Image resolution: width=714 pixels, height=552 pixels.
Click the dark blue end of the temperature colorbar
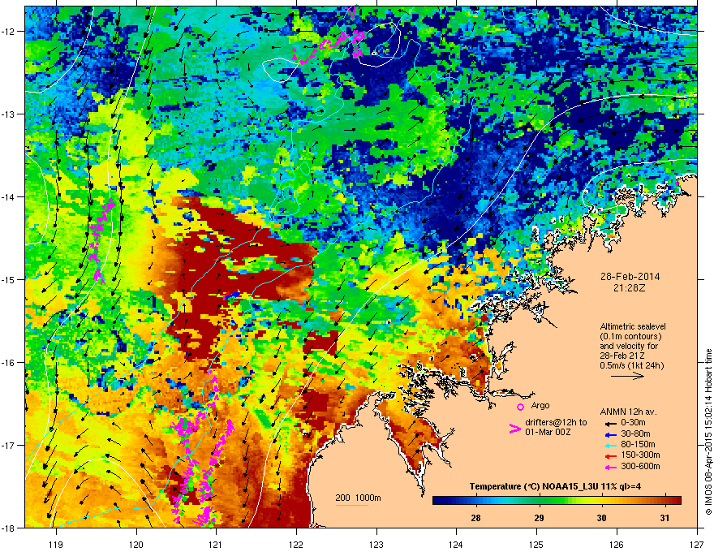pyautogui.click(x=437, y=501)
